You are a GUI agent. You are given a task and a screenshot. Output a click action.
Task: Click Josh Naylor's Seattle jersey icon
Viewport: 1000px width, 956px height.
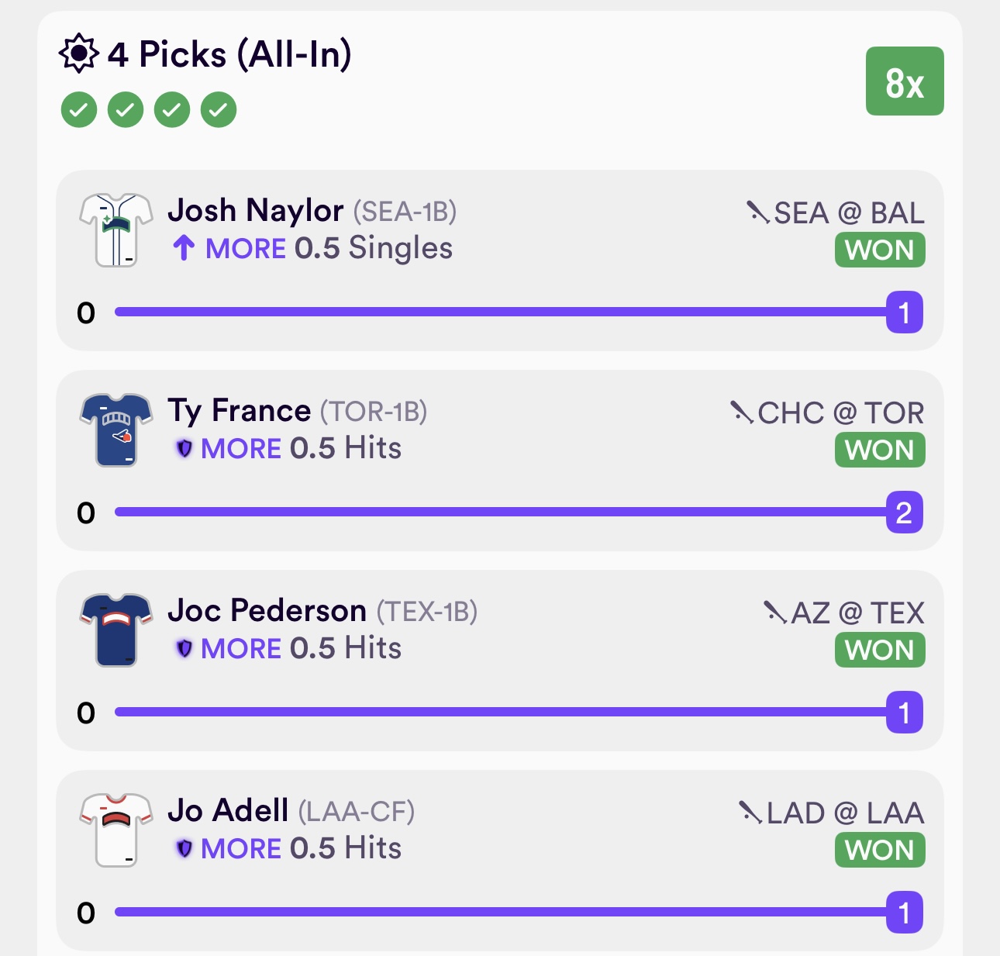pos(116,230)
